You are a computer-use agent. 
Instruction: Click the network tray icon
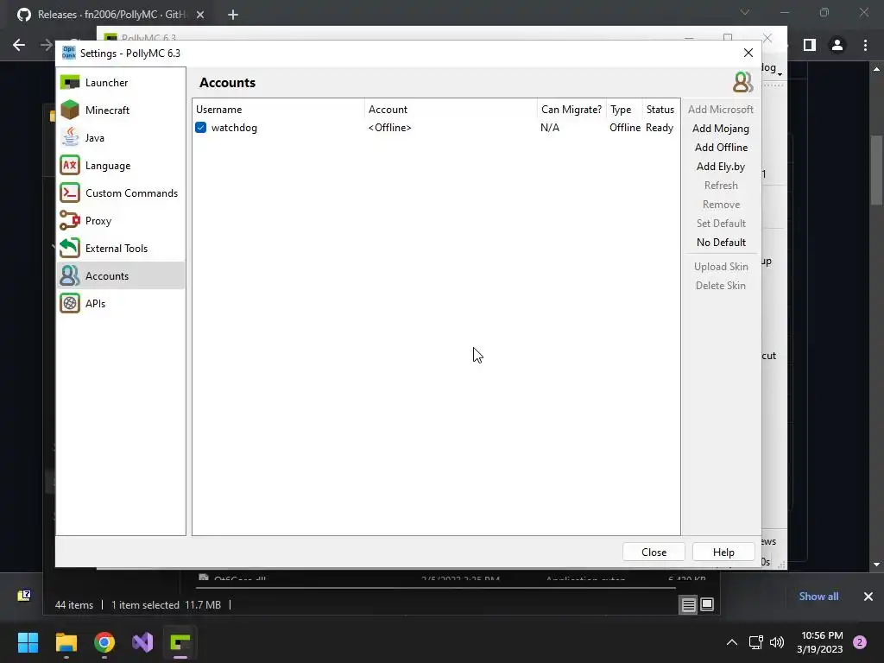(755, 642)
